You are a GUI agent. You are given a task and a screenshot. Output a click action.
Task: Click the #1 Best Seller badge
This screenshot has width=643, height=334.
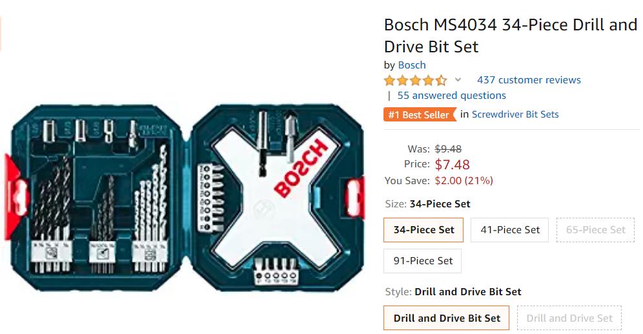coord(419,115)
